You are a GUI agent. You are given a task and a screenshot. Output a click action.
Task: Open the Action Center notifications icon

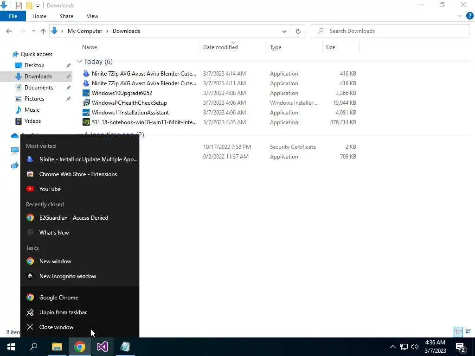tap(460, 348)
